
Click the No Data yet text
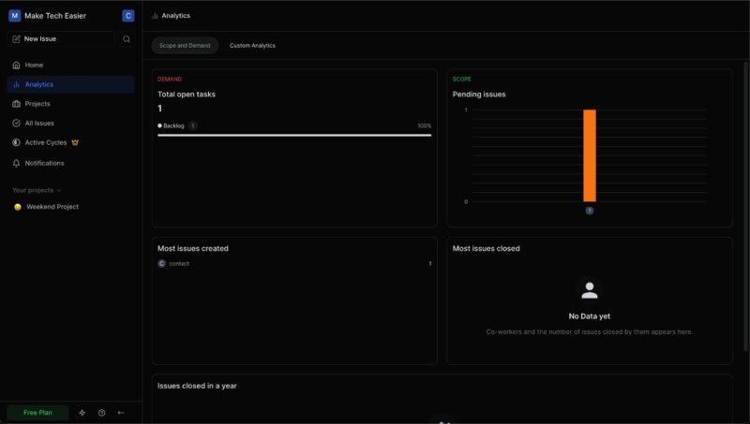coord(590,316)
